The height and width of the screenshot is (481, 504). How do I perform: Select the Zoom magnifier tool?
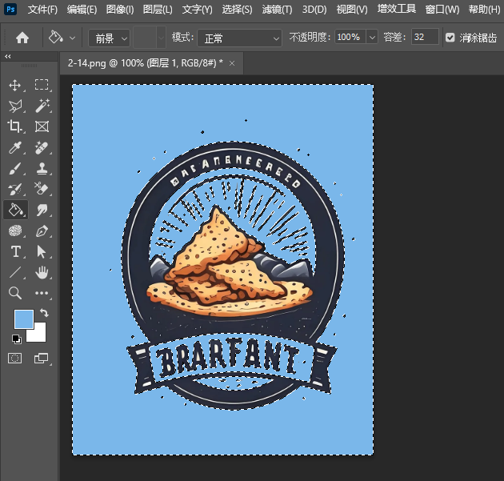pos(15,293)
